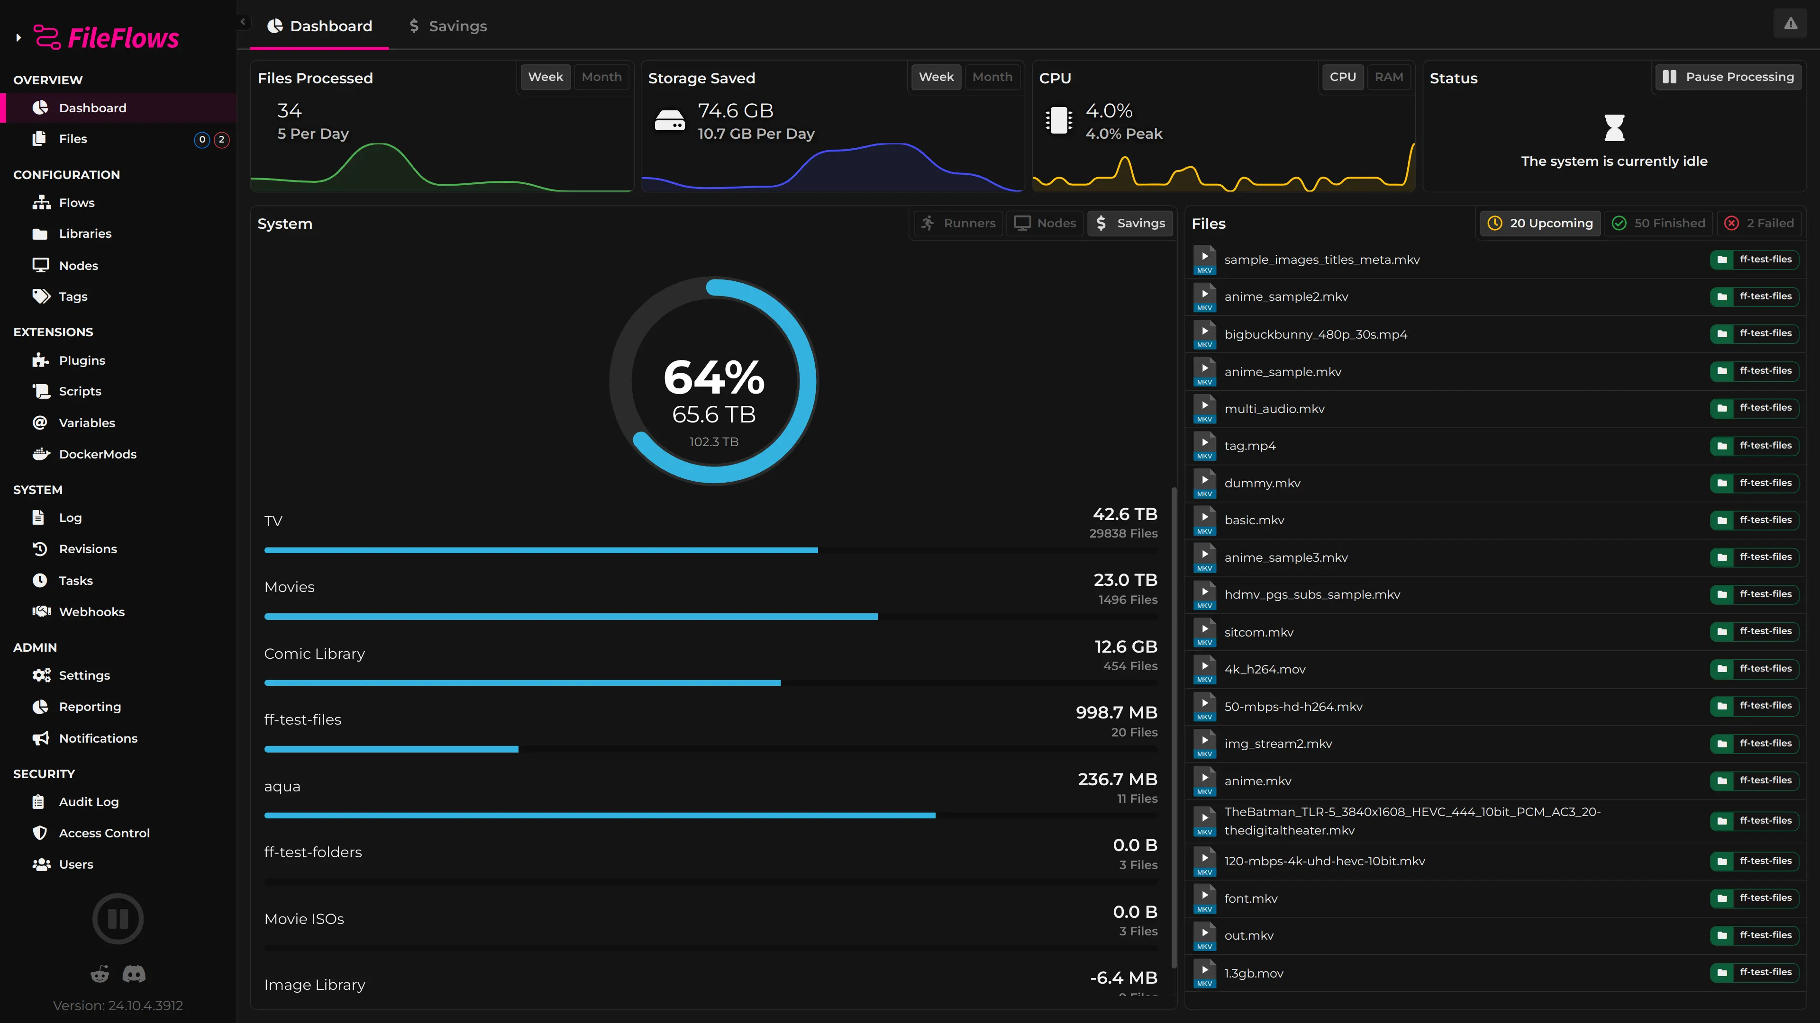Click file icon next to anime_sample2.mkv
Image resolution: width=1820 pixels, height=1023 pixels.
(1205, 297)
